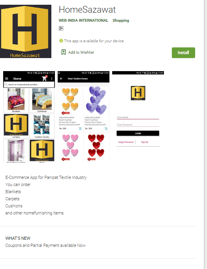This screenshot has width=207, height=269.
Task: Click the search products field in screenshot
Action: [29, 85]
